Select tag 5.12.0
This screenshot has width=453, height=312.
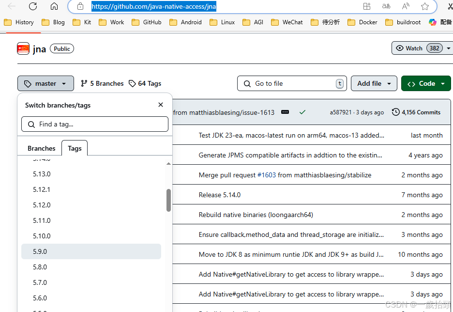tap(91, 205)
